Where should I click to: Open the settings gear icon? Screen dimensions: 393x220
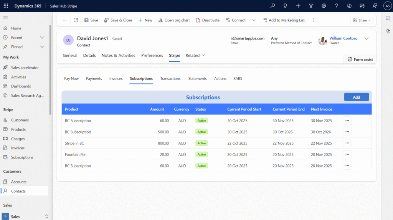pos(324,6)
